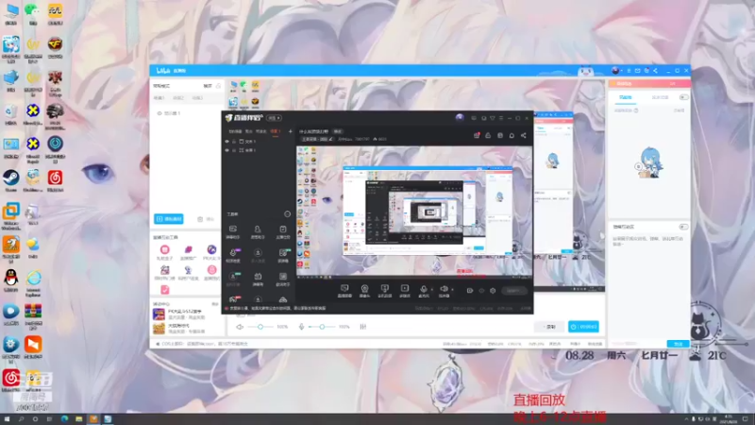This screenshot has height=425, width=755.
Task: Click the lock icon in bilibili scene header
Action: 218,86
